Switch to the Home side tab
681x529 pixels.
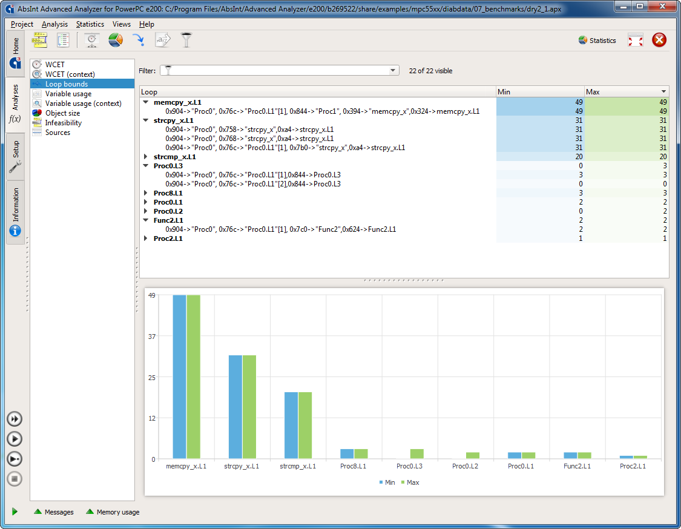(x=15, y=53)
